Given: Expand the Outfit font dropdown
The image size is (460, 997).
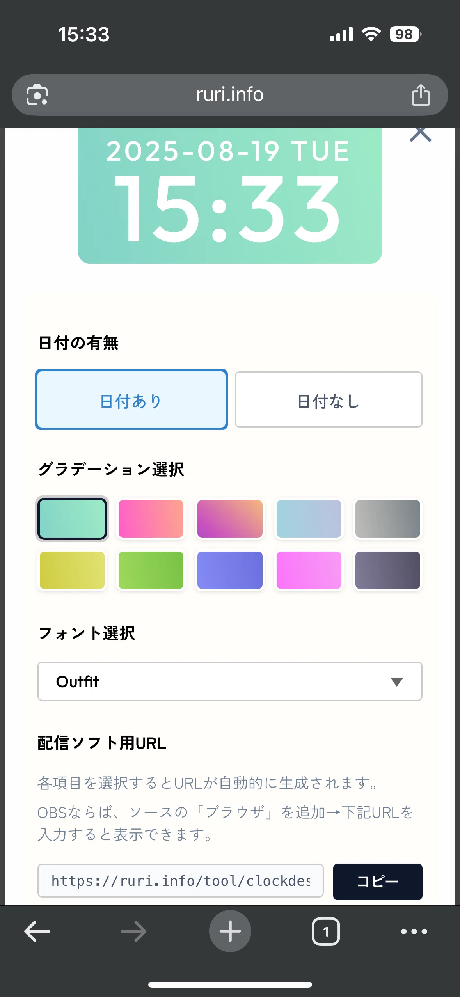Looking at the screenshot, I should click(x=230, y=681).
